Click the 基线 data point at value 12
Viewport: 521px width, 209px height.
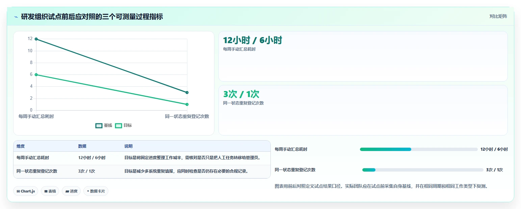[x=36, y=39]
